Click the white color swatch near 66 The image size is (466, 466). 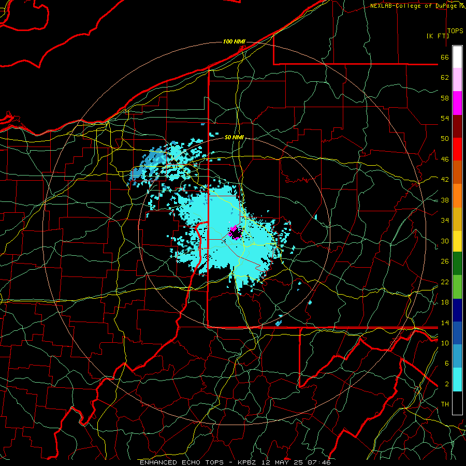coord(457,57)
